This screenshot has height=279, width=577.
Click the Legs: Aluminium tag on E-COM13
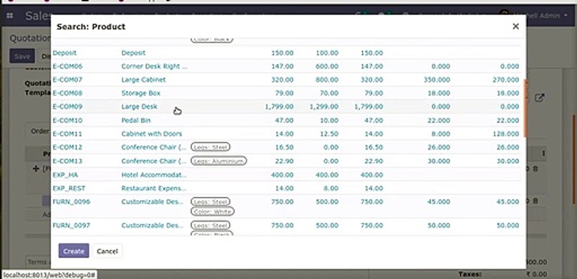pos(219,161)
